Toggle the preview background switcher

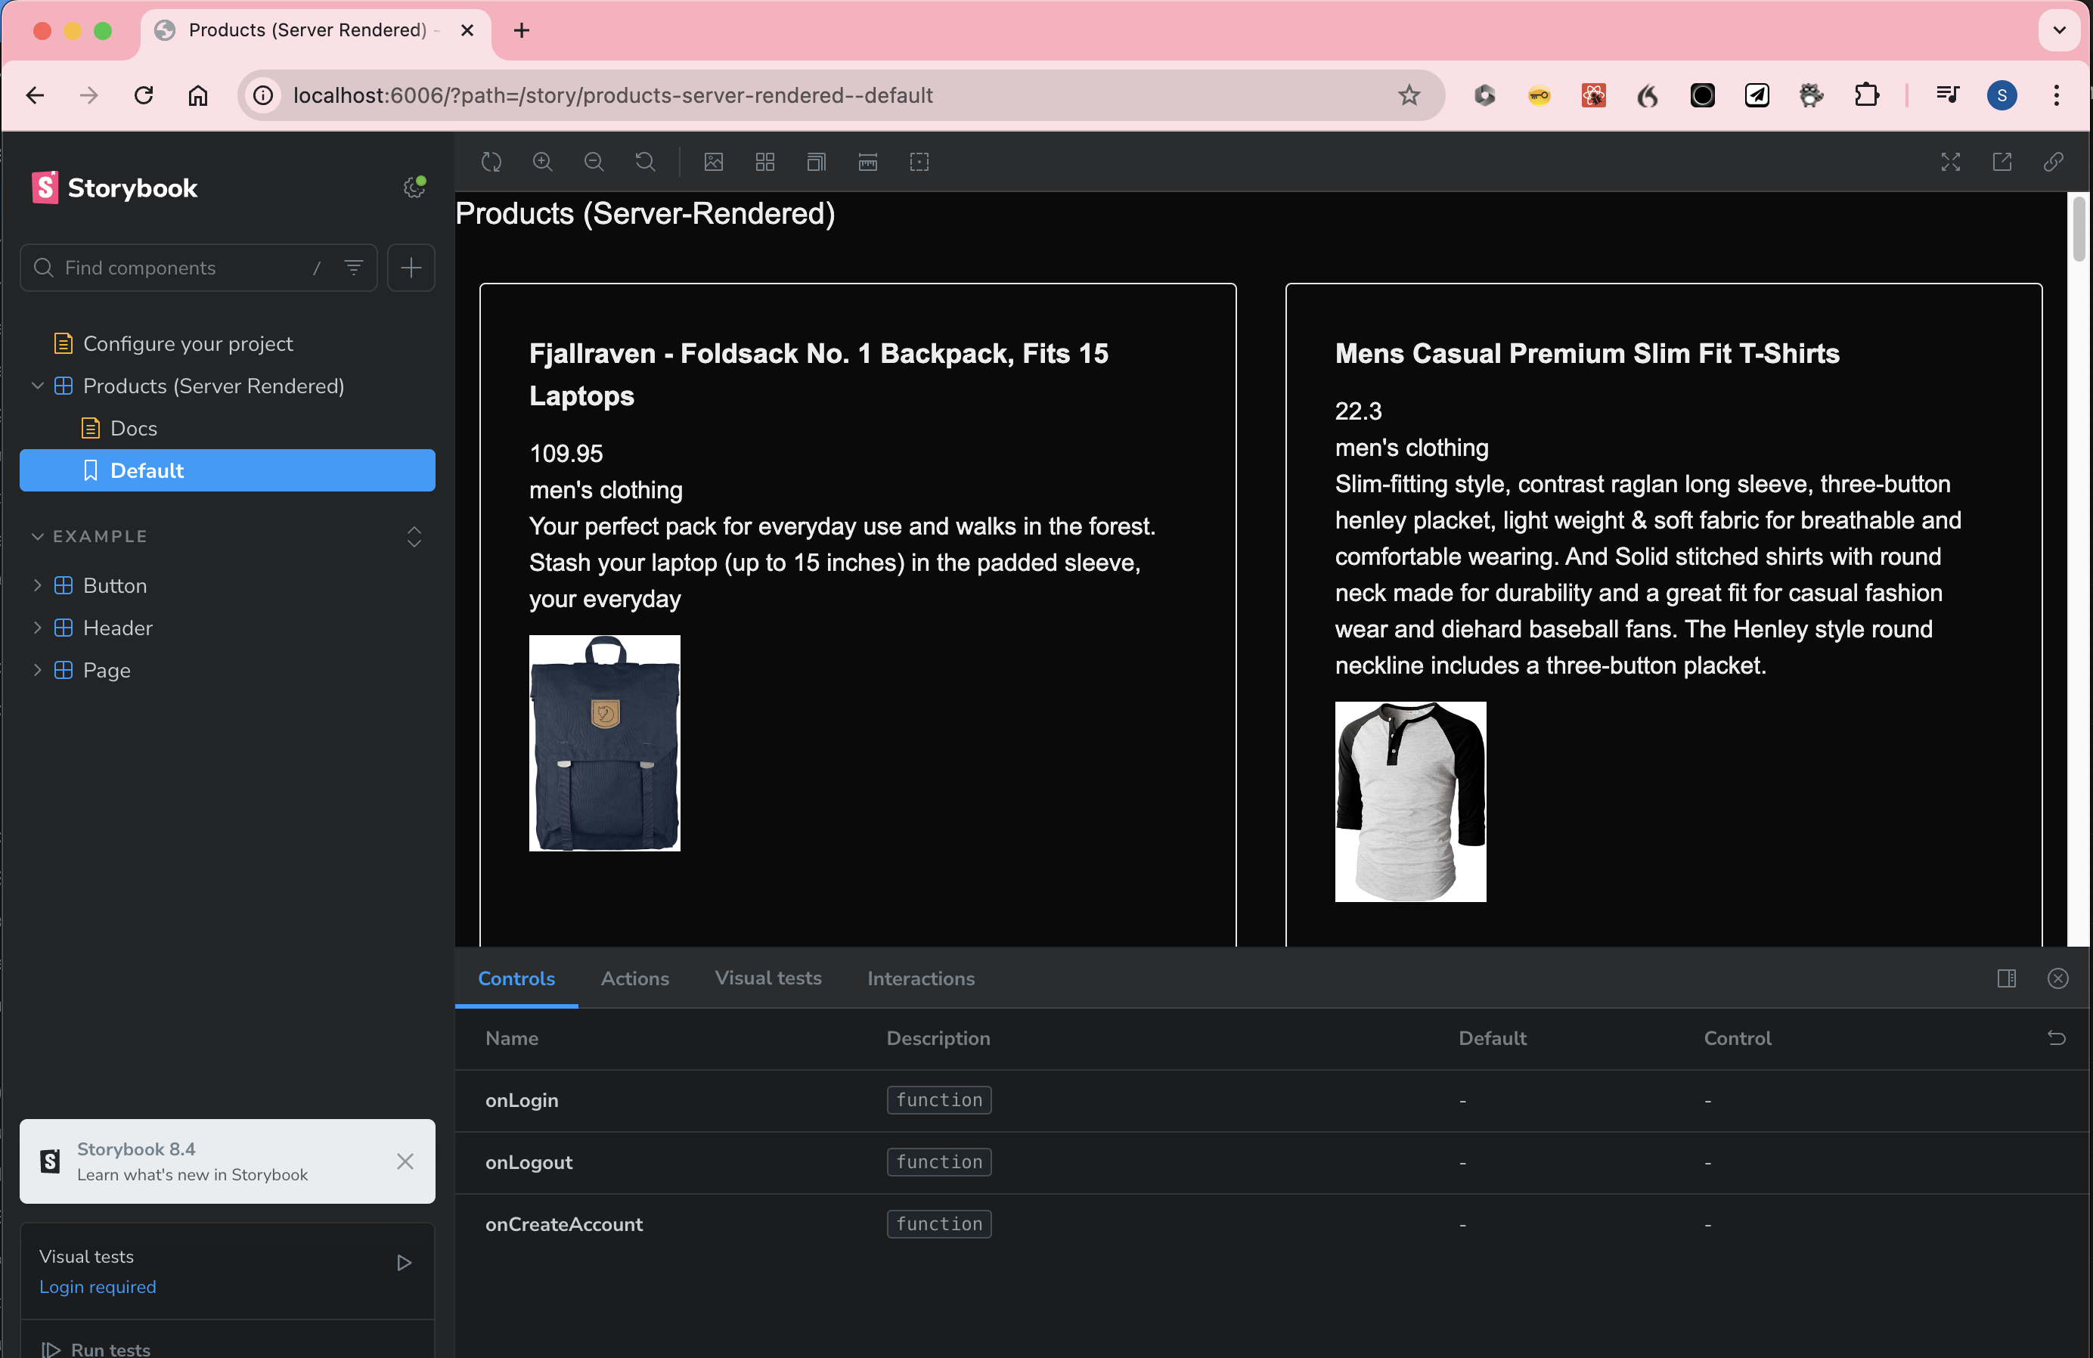coord(714,162)
